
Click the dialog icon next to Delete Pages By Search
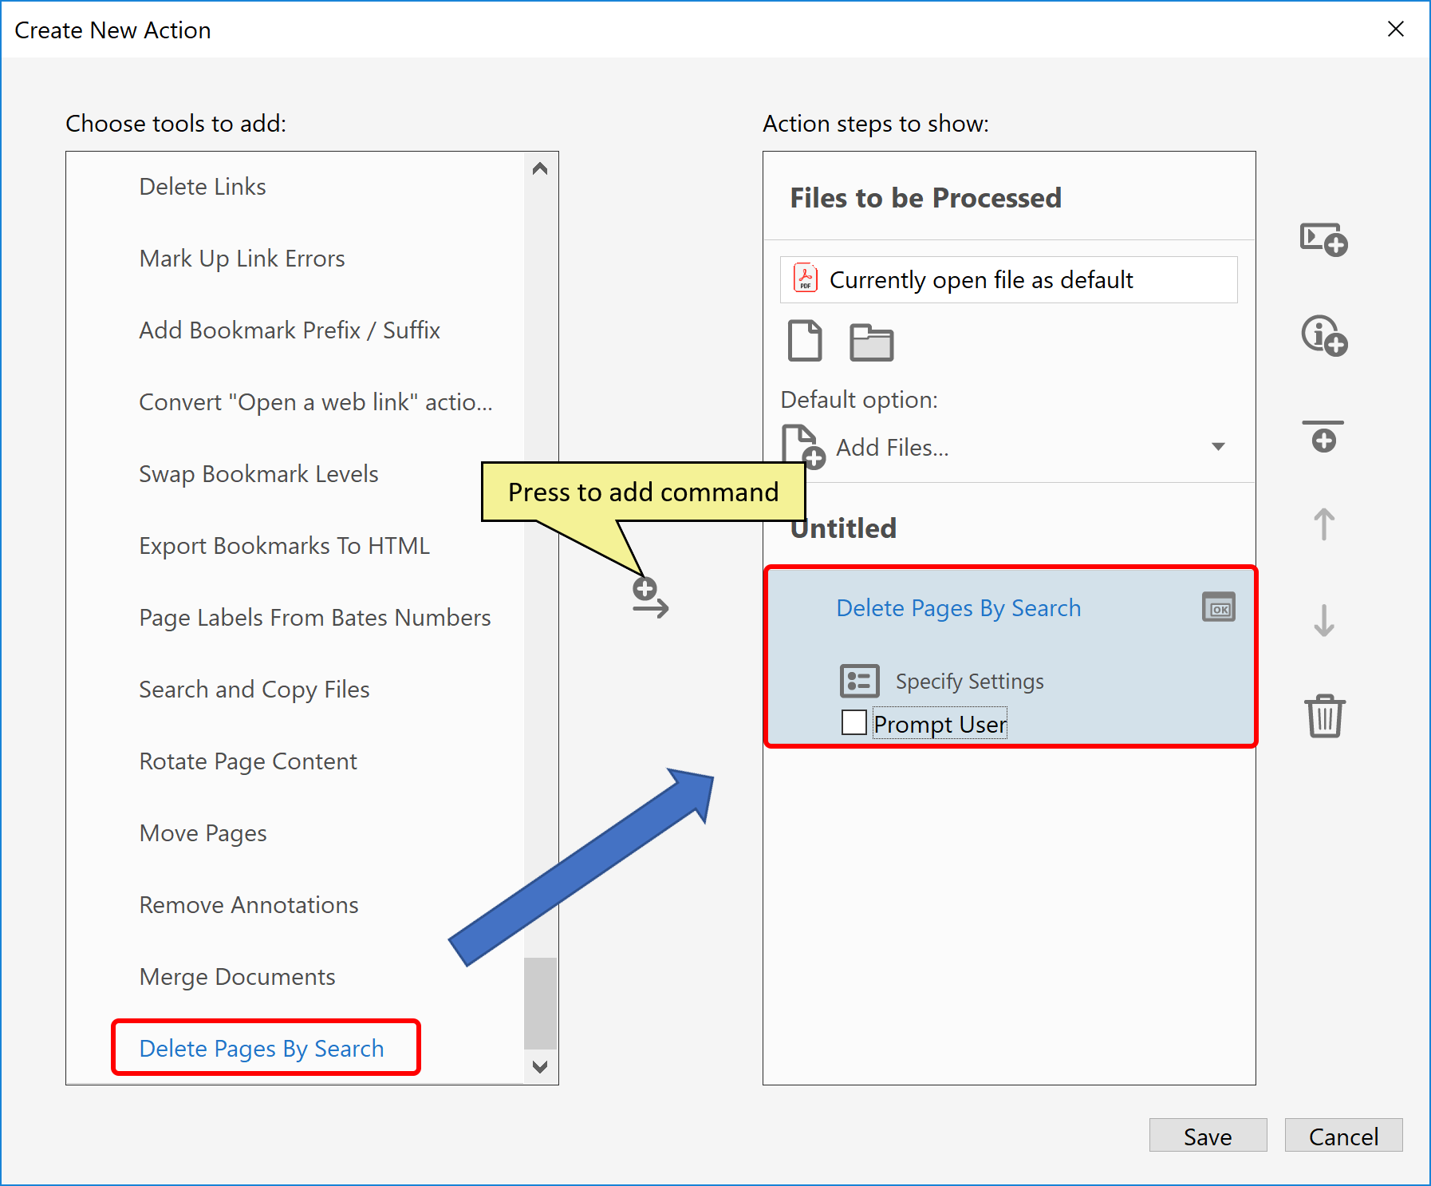pos(1218,607)
